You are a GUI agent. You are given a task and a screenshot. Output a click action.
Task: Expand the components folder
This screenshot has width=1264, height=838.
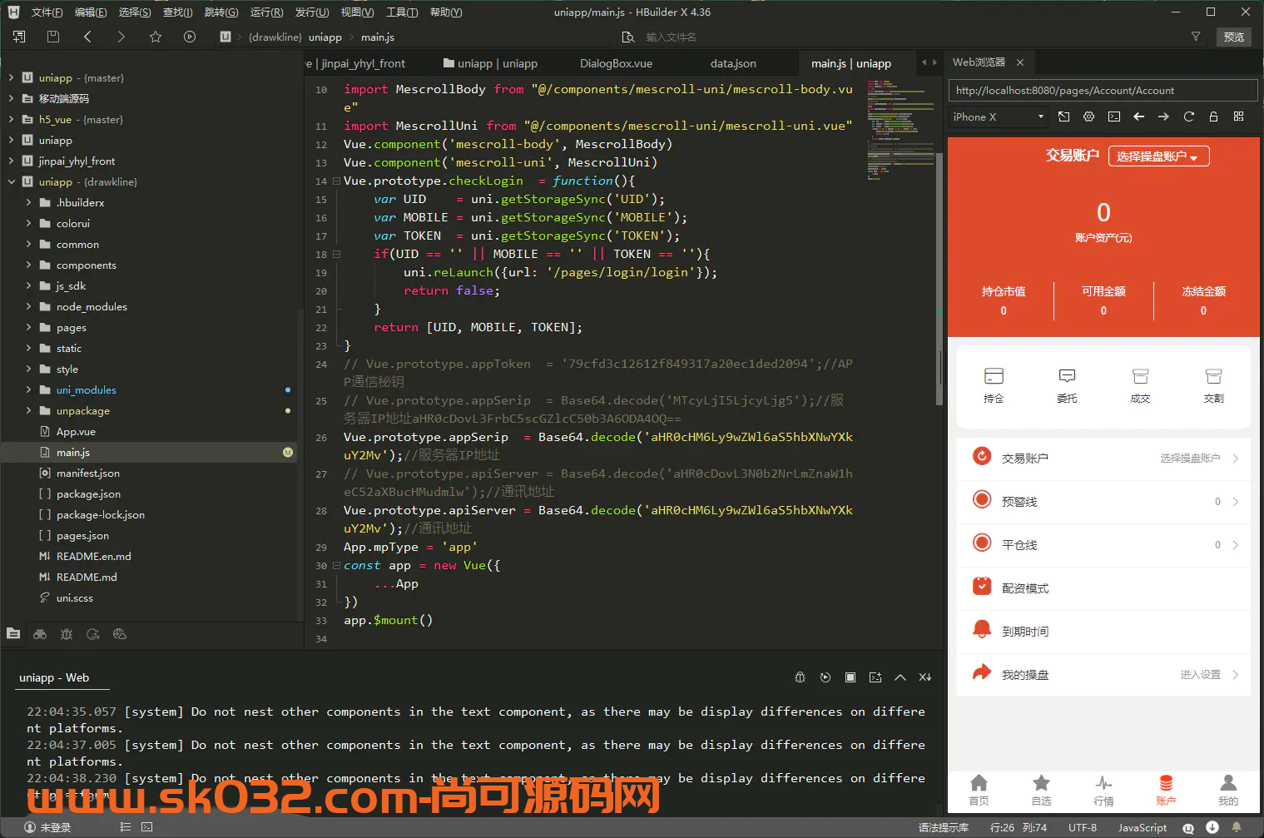tap(29, 265)
